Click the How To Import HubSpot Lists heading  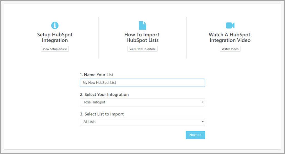[x=142, y=37]
